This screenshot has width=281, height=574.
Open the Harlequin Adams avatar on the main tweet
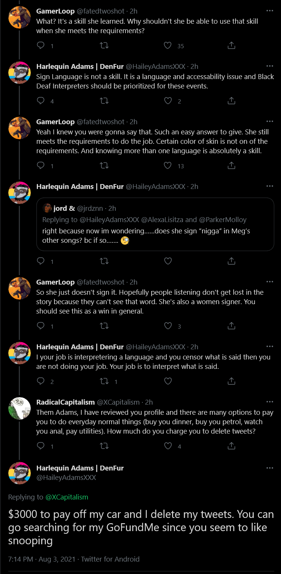(x=20, y=473)
